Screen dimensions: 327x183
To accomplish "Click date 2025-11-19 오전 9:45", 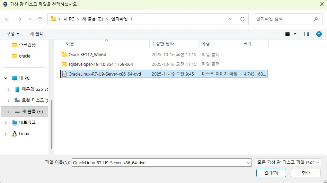I will tap(173, 74).
